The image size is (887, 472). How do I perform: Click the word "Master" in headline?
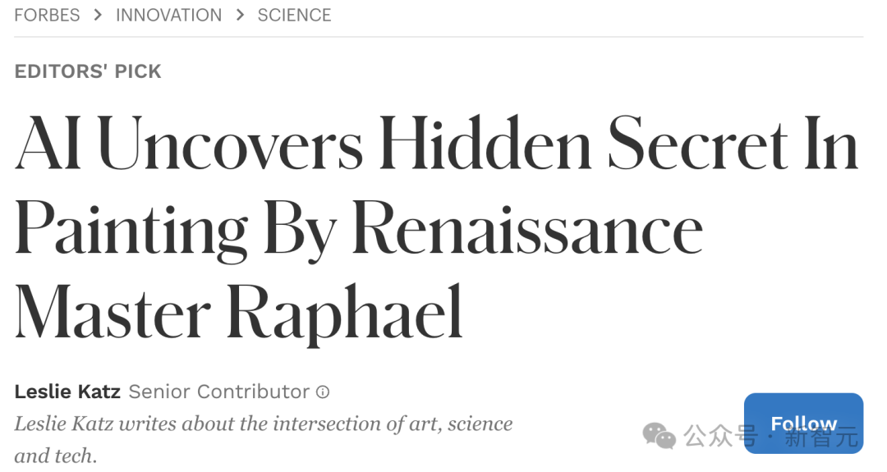[113, 313]
